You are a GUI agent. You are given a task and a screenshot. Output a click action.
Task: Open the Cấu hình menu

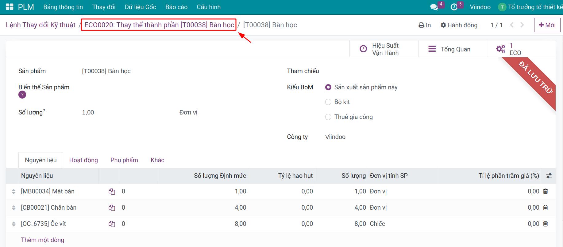point(209,7)
